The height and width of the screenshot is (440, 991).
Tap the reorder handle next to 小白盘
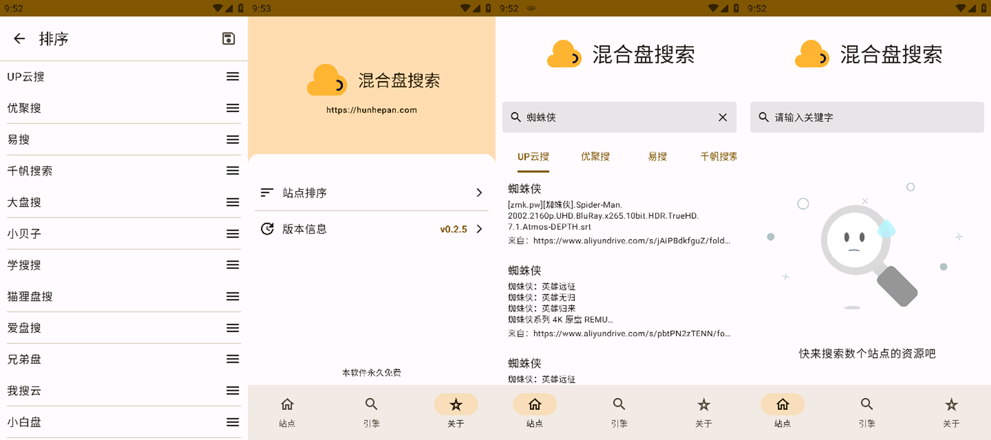[x=232, y=422]
